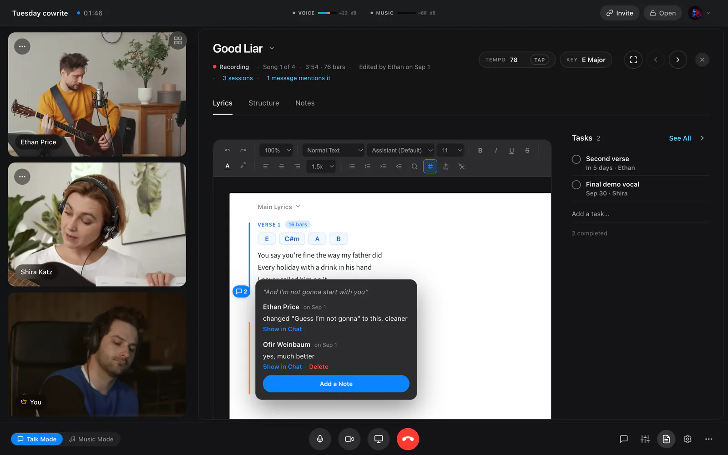The width and height of the screenshot is (728, 455).
Task: Open the 2-comment bubble marker
Action: coord(241,292)
